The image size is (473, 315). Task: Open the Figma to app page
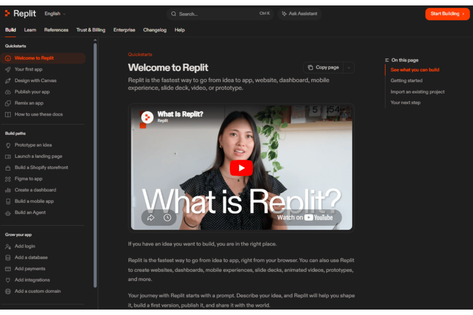(28, 179)
